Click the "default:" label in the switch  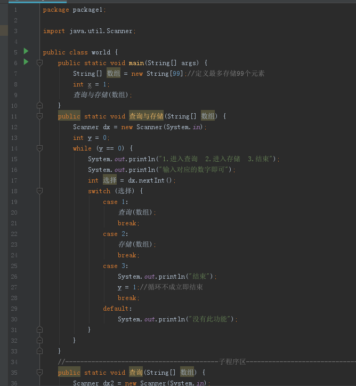pyautogui.click(x=117, y=309)
